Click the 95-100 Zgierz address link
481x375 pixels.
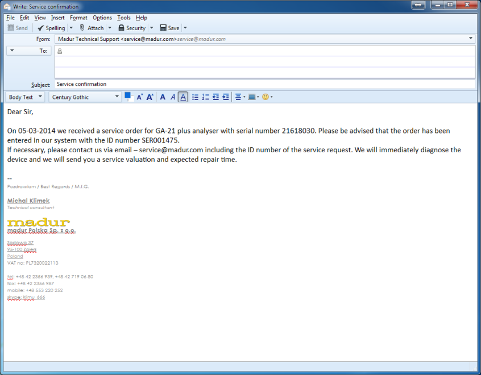tap(22, 249)
